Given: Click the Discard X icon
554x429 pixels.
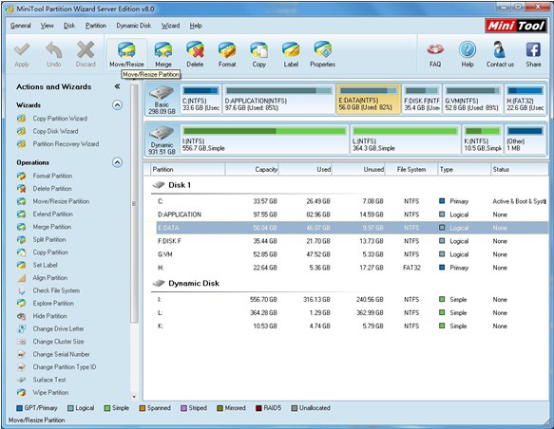Looking at the screenshot, I should point(86,49).
